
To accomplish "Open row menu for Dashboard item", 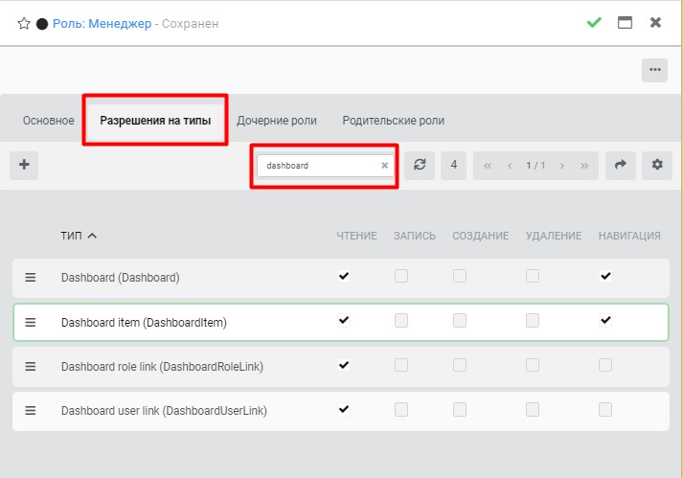I will tap(30, 323).
